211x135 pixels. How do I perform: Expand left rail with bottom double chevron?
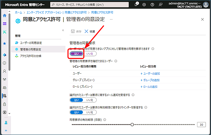point(6,131)
